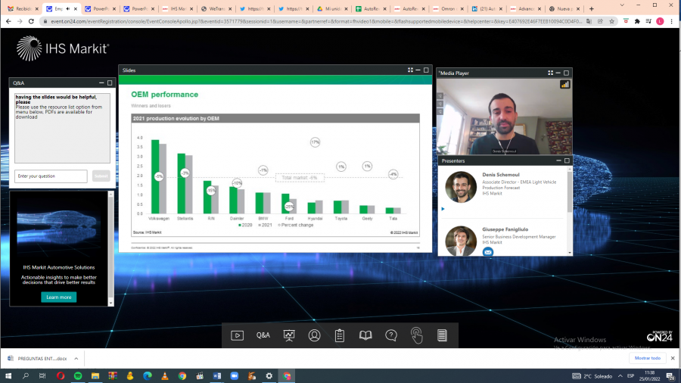This screenshot has width=681, height=383.
Task: Bookmark this page with star icon
Action: [611, 21]
